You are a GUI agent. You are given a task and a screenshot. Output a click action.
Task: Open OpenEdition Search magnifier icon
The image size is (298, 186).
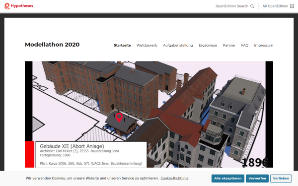pyautogui.click(x=252, y=6)
